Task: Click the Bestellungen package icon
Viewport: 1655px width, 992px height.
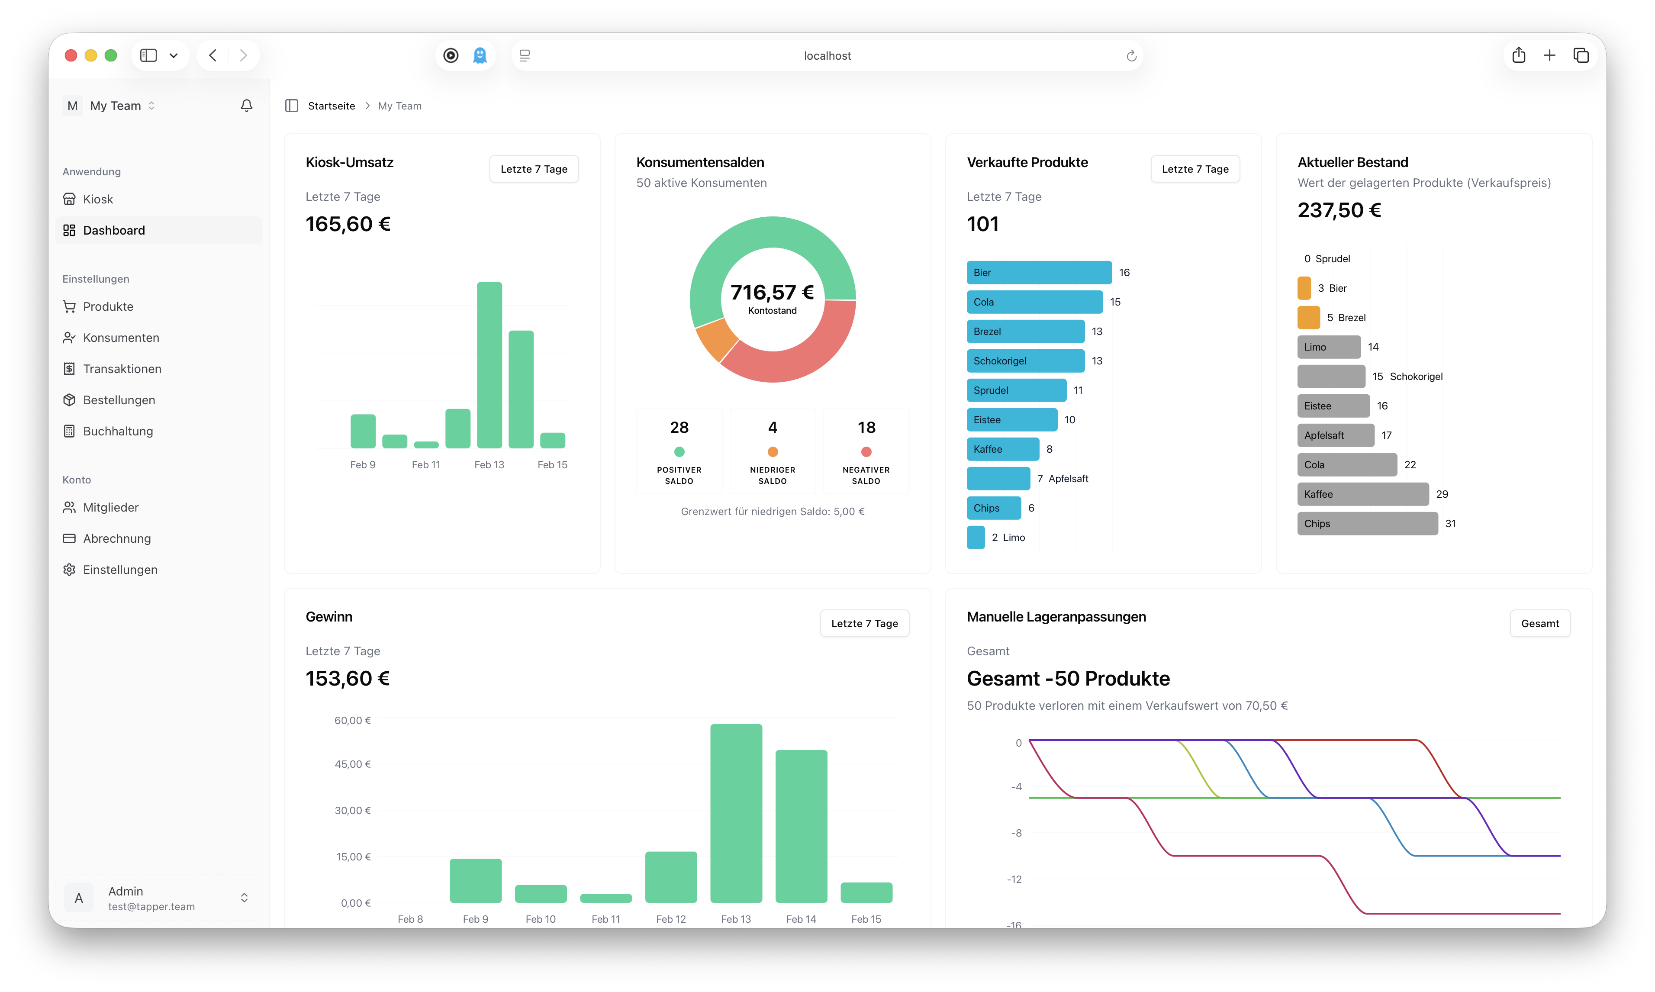Action: coord(69,400)
